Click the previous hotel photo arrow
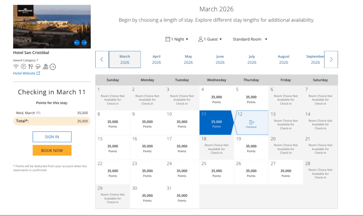The image size is (363, 216). (77, 42)
